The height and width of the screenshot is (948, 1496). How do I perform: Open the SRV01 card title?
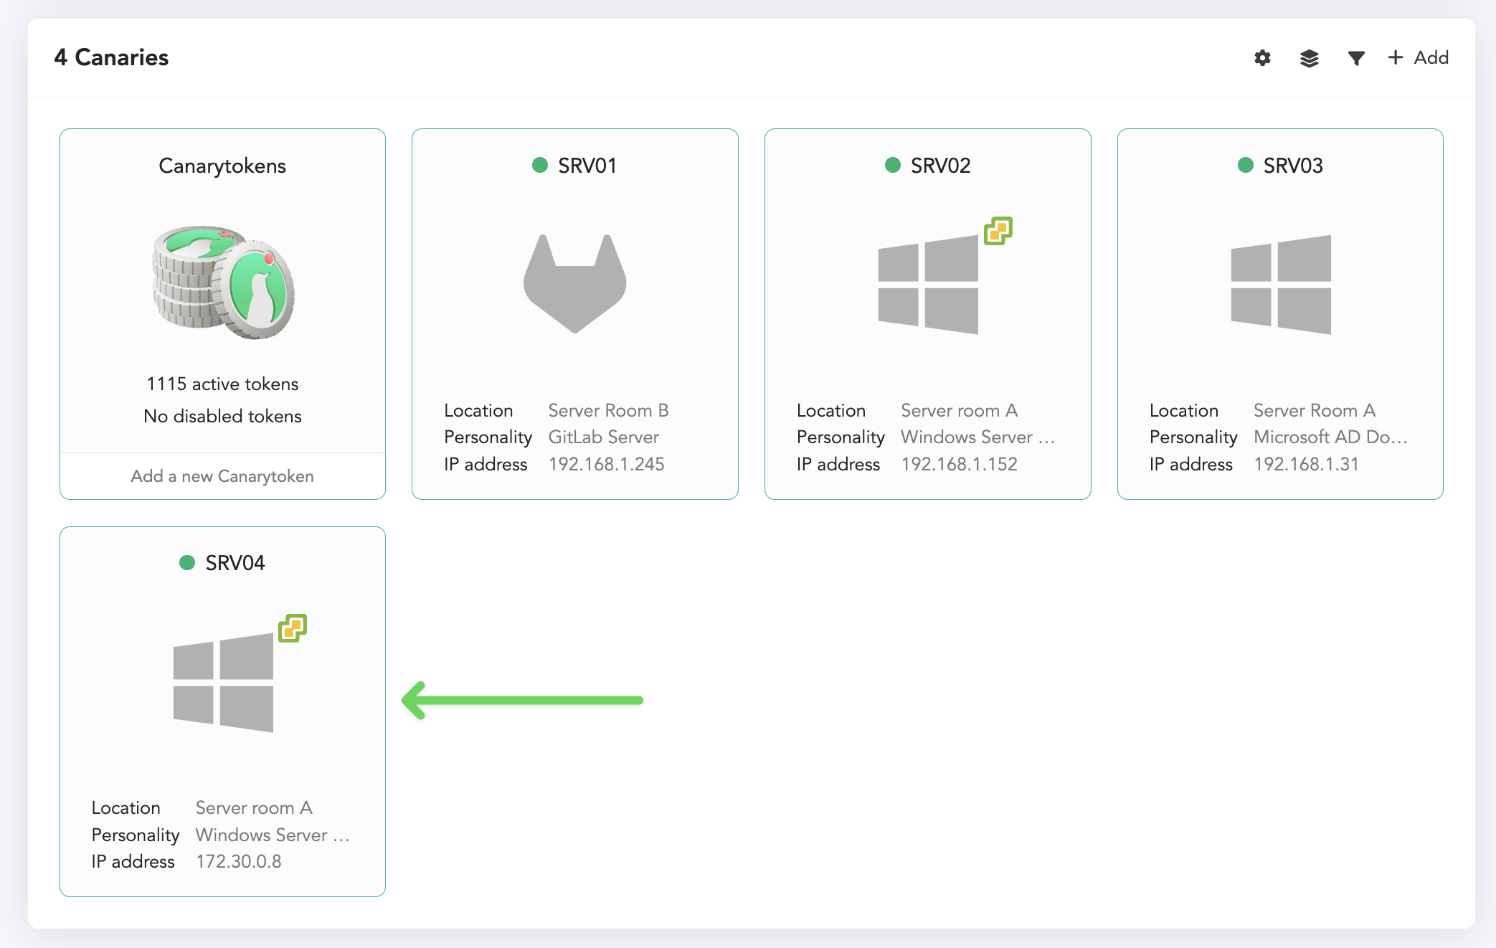pyautogui.click(x=587, y=166)
